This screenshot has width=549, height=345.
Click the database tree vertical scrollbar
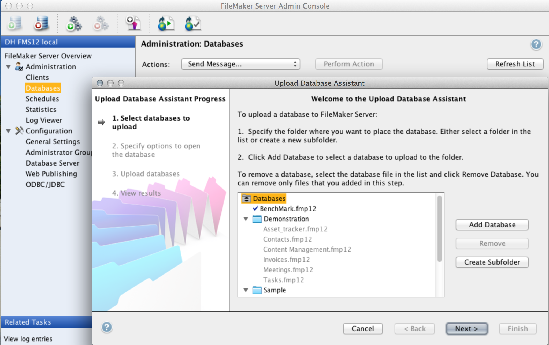(439, 228)
